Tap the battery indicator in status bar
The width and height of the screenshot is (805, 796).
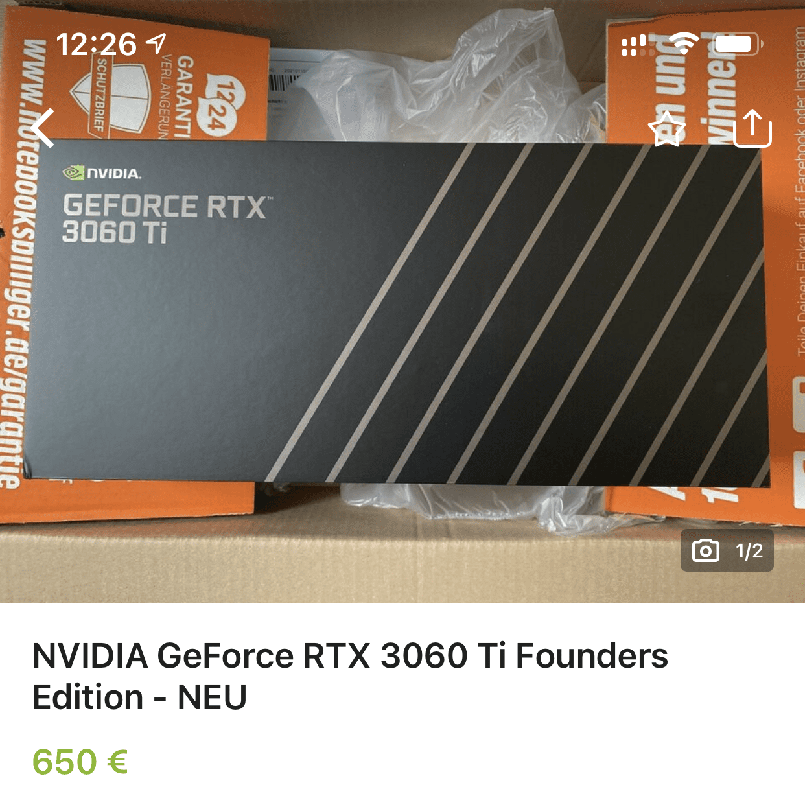[738, 44]
